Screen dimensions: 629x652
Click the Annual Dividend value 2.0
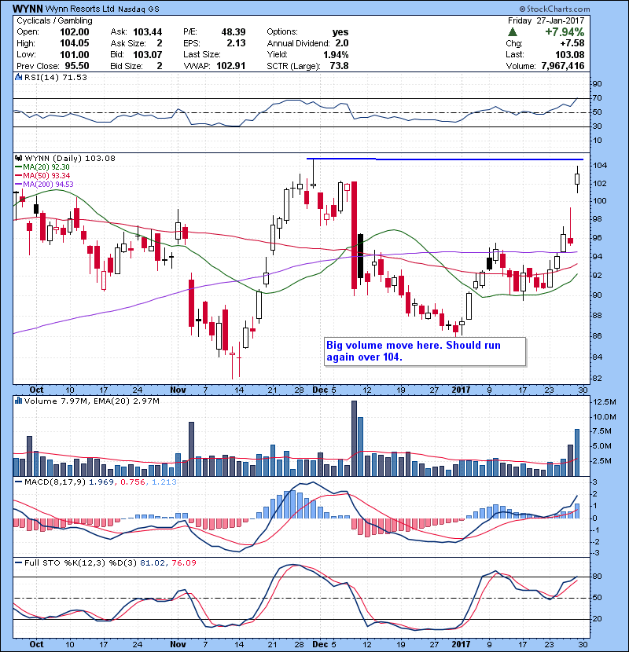pyautogui.click(x=342, y=43)
